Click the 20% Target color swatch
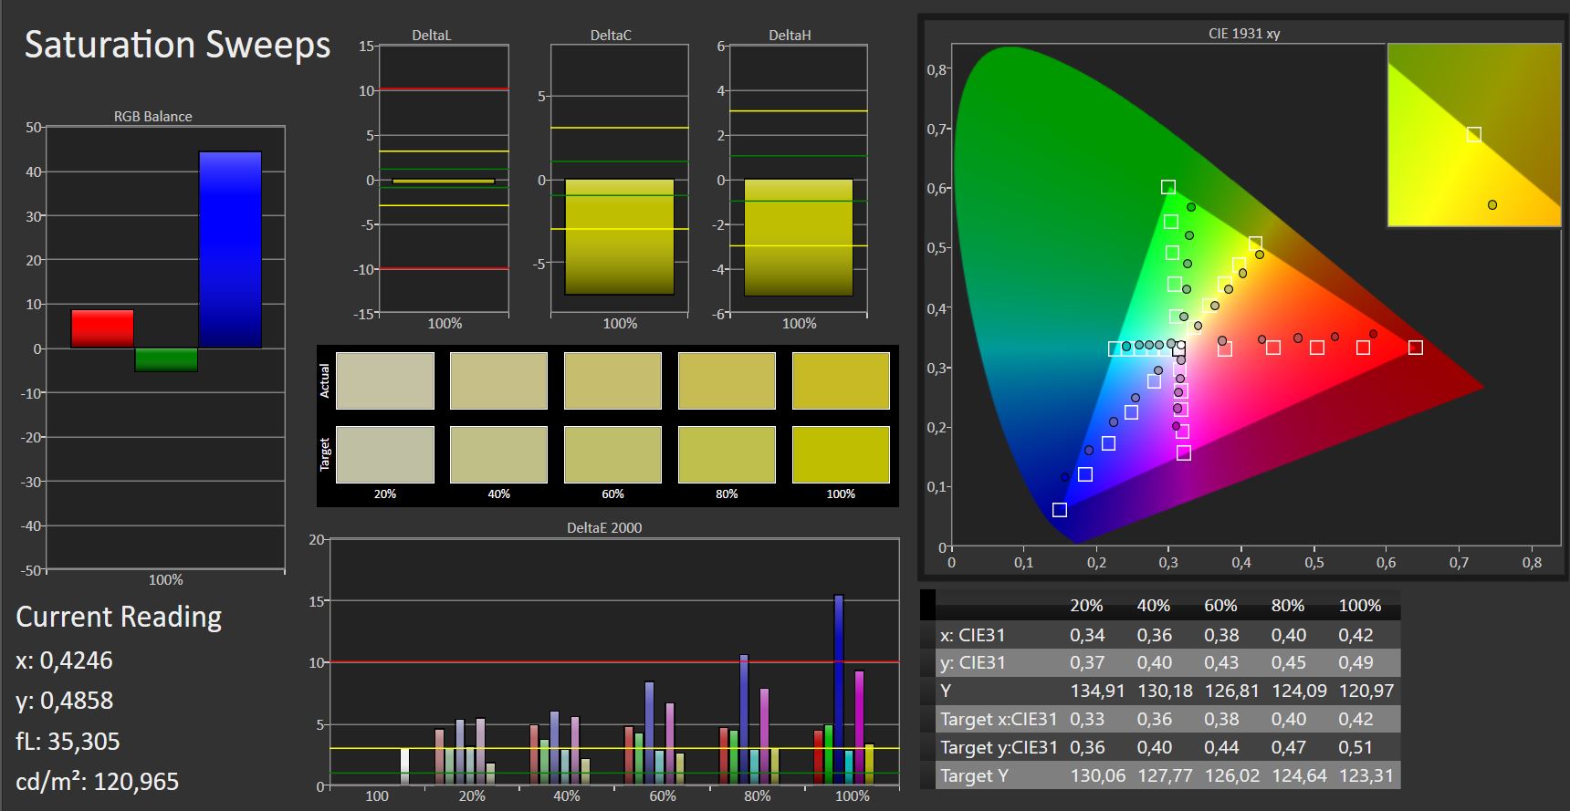This screenshot has width=1570, height=811. pyautogui.click(x=385, y=454)
